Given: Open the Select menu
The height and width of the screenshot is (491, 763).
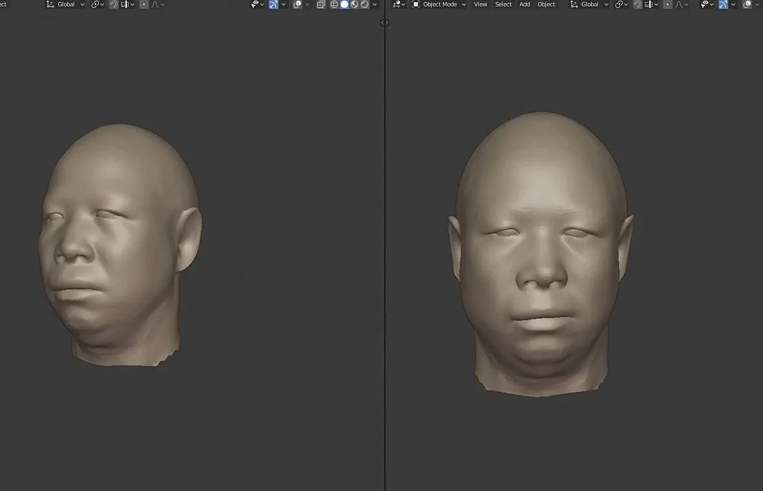Looking at the screenshot, I should pos(503,5).
